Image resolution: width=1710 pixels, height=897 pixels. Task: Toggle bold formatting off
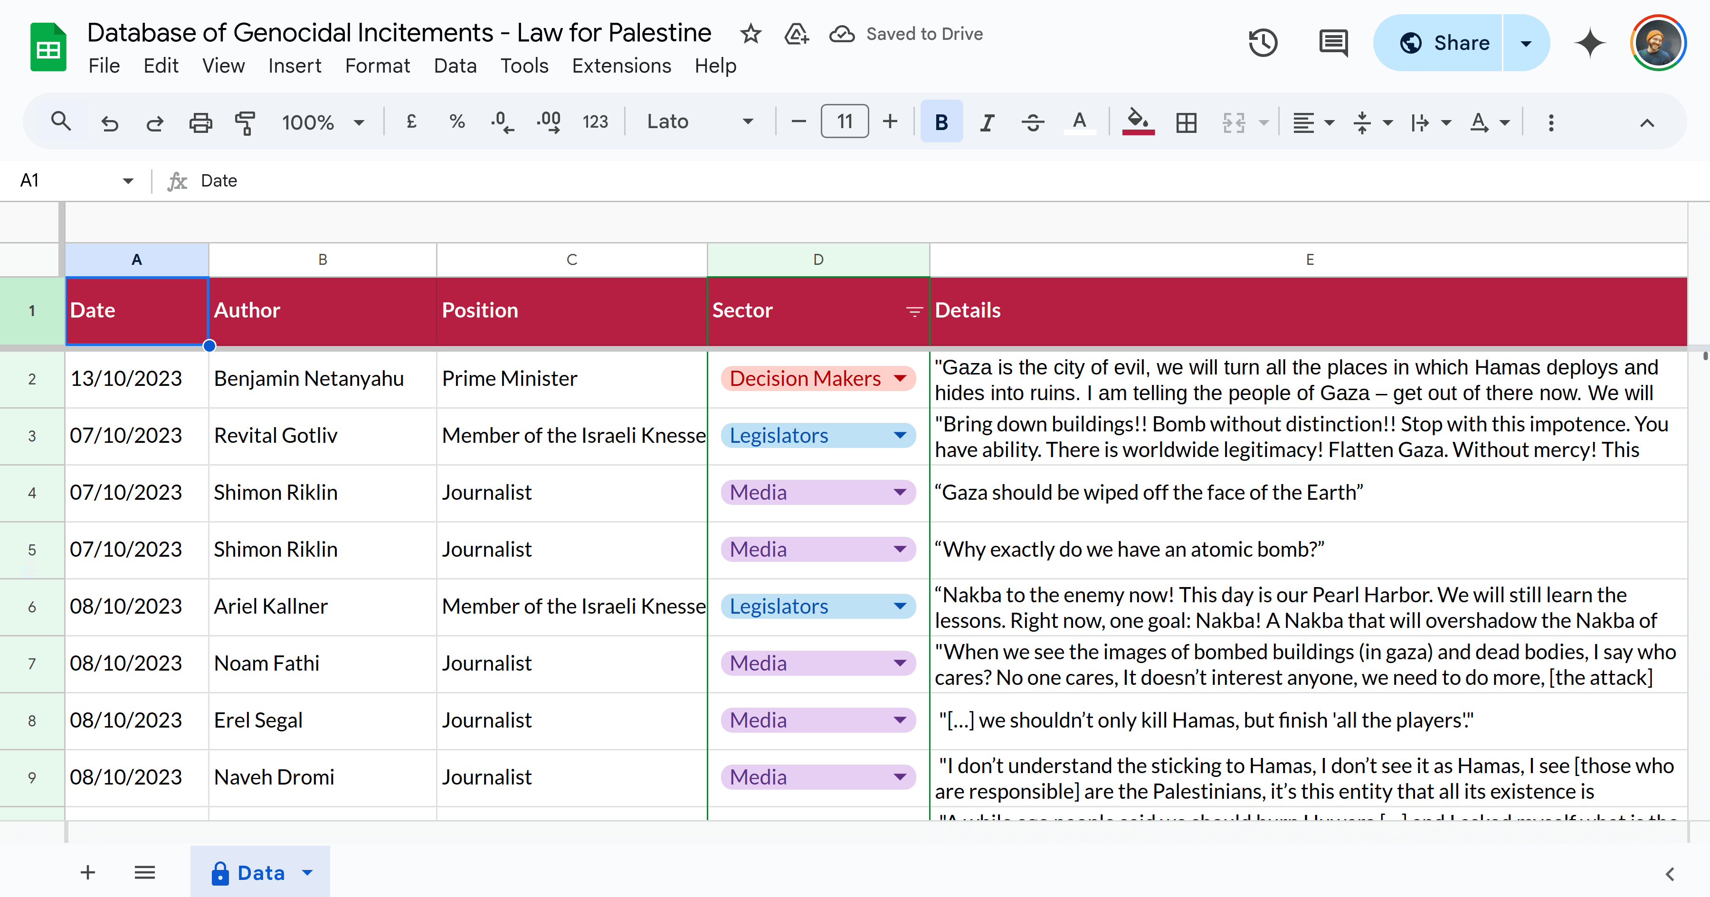click(941, 121)
